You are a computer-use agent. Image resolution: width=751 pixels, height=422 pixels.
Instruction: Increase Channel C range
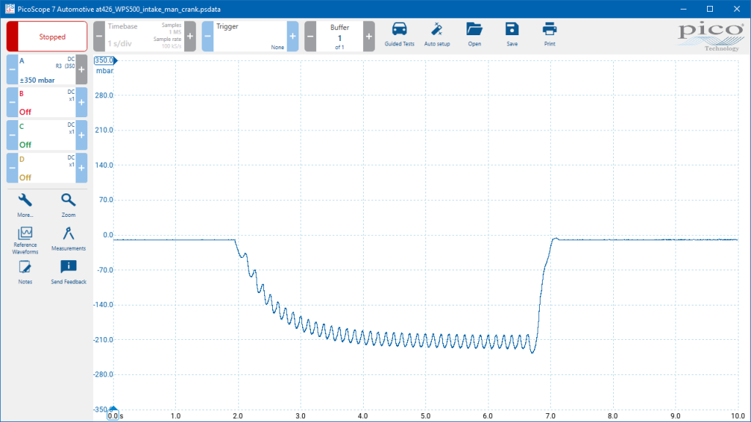click(81, 135)
